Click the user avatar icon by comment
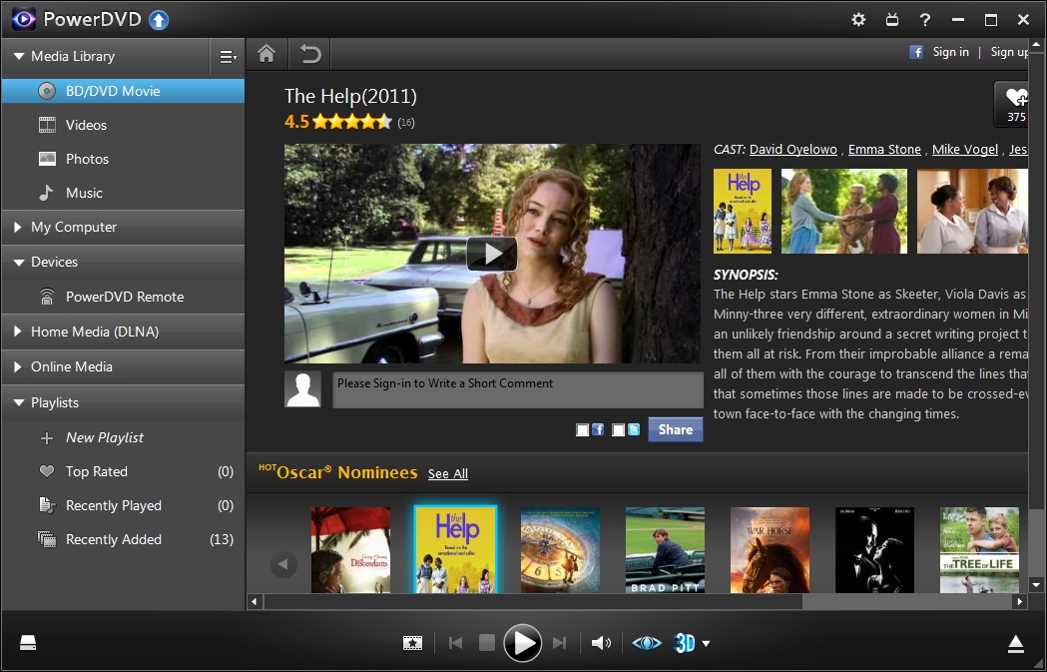 (303, 389)
